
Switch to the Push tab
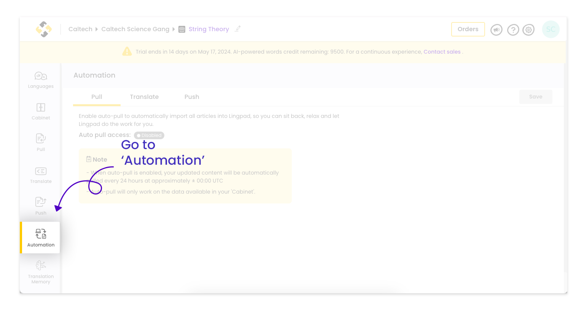coord(192,97)
